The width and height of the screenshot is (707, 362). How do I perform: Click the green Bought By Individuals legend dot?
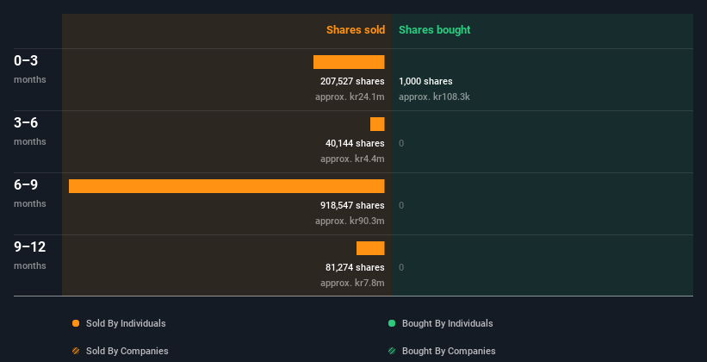pyautogui.click(x=392, y=323)
